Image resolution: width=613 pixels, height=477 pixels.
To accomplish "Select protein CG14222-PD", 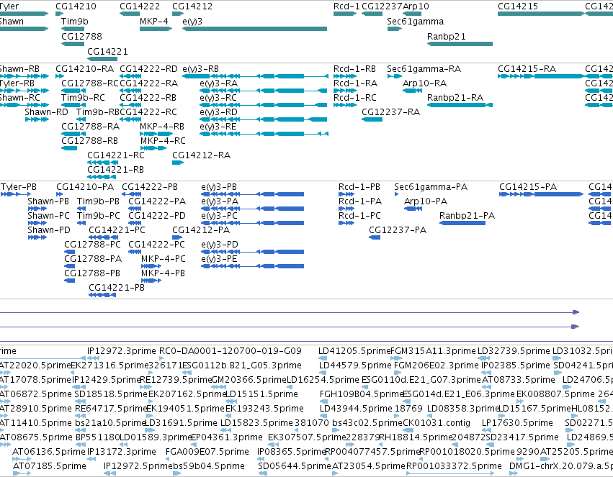I will [135, 223].
